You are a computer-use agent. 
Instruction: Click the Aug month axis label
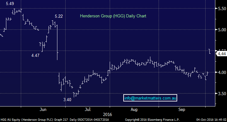click(x=134, y=109)
